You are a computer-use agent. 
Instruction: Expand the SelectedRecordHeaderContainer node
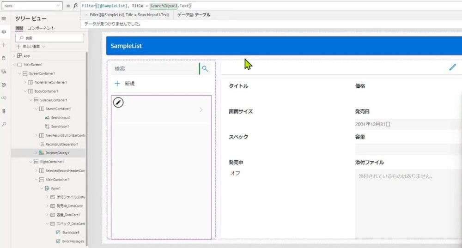click(36, 170)
